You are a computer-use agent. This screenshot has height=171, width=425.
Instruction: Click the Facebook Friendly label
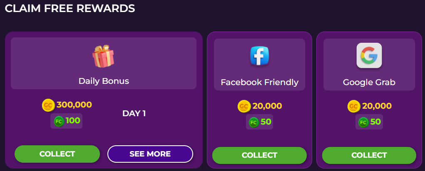260,82
